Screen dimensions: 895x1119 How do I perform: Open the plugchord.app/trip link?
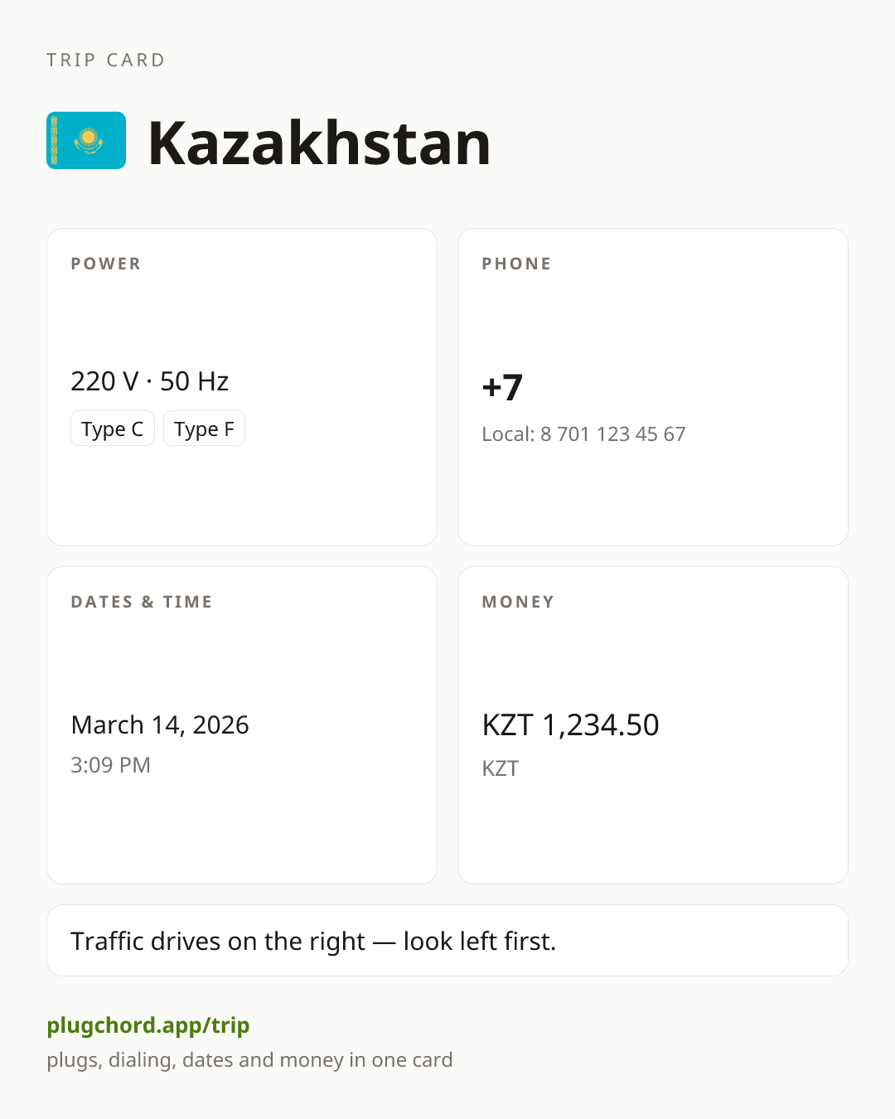pyautogui.click(x=148, y=1025)
